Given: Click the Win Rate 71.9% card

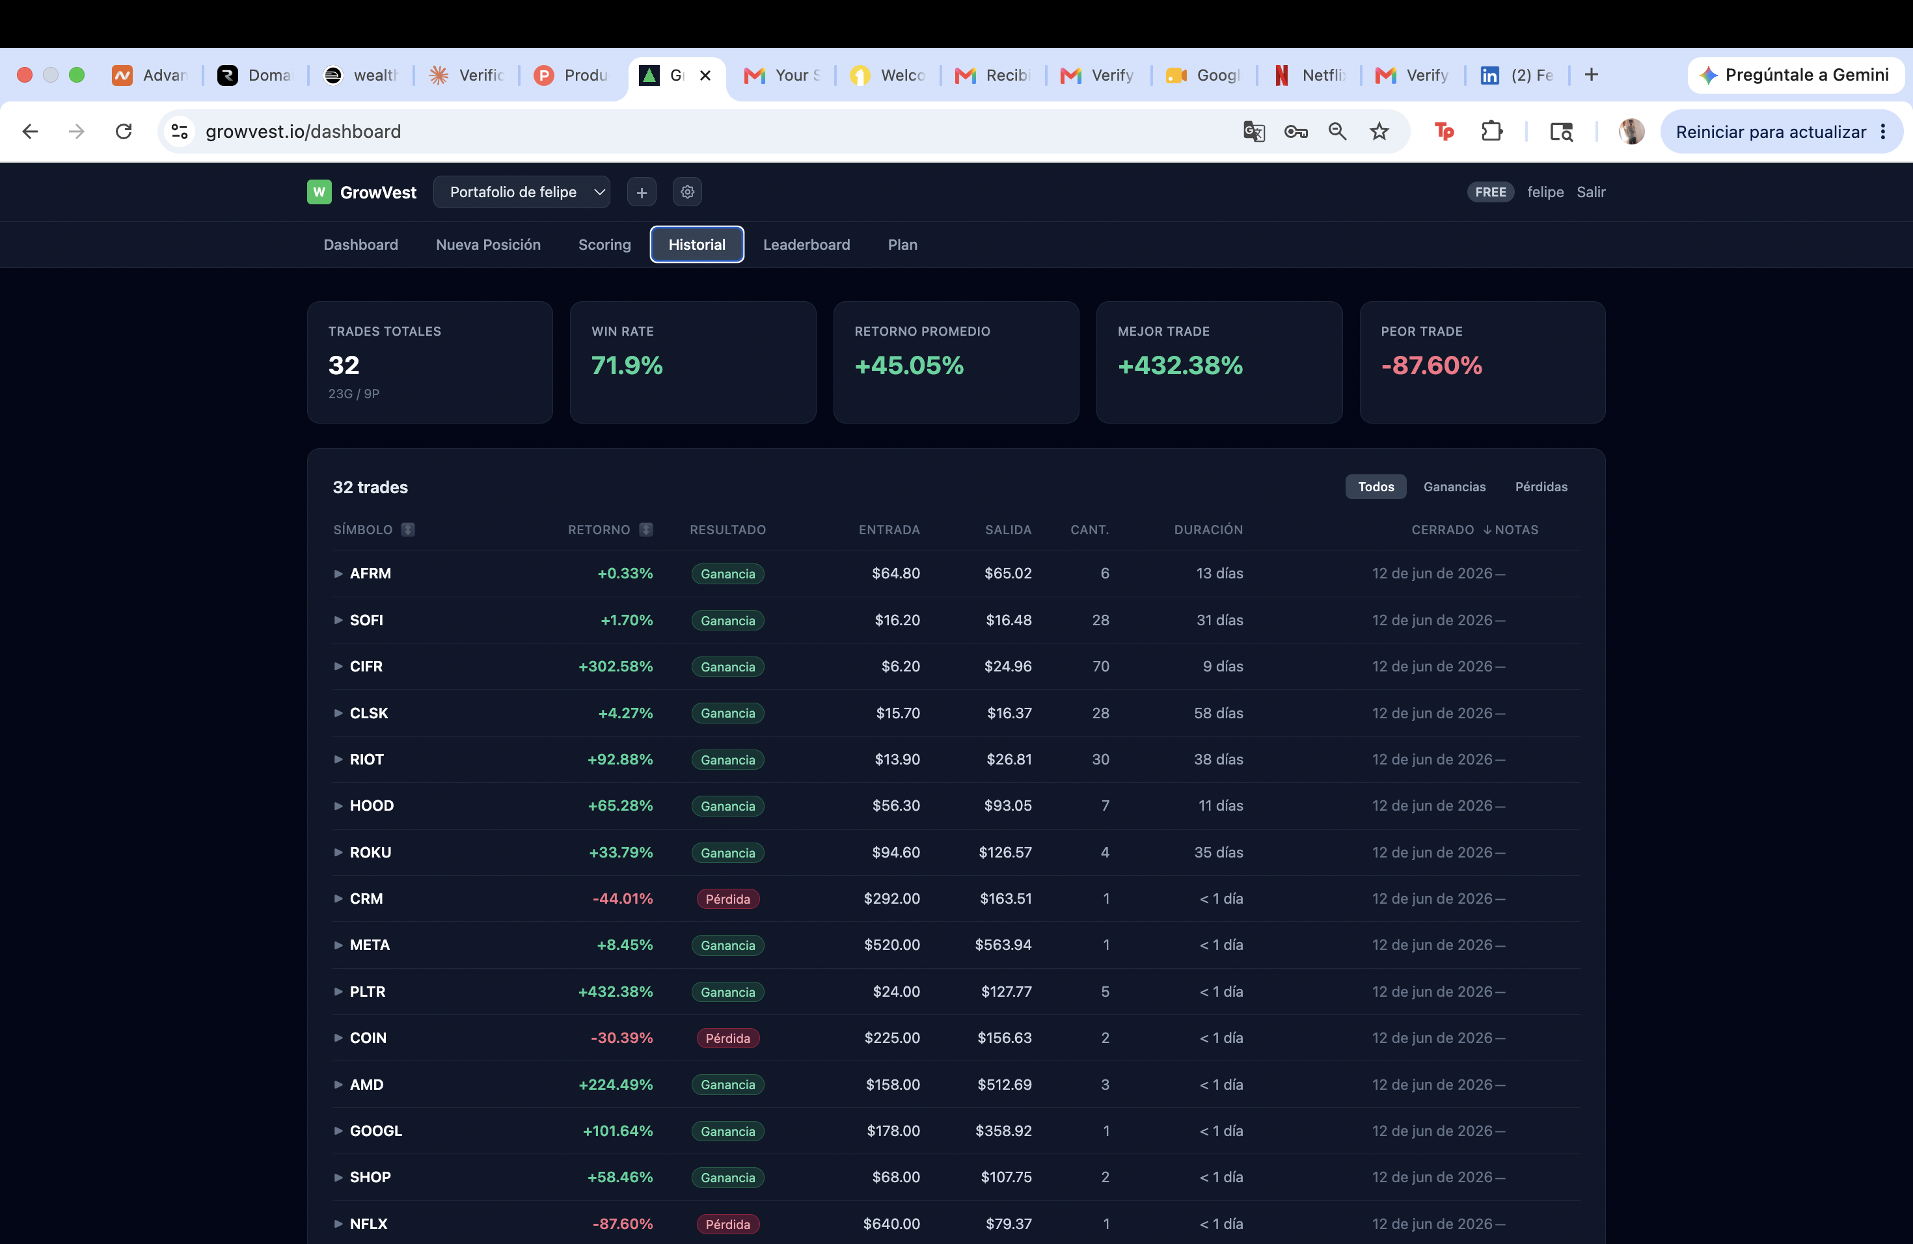Looking at the screenshot, I should (x=693, y=362).
